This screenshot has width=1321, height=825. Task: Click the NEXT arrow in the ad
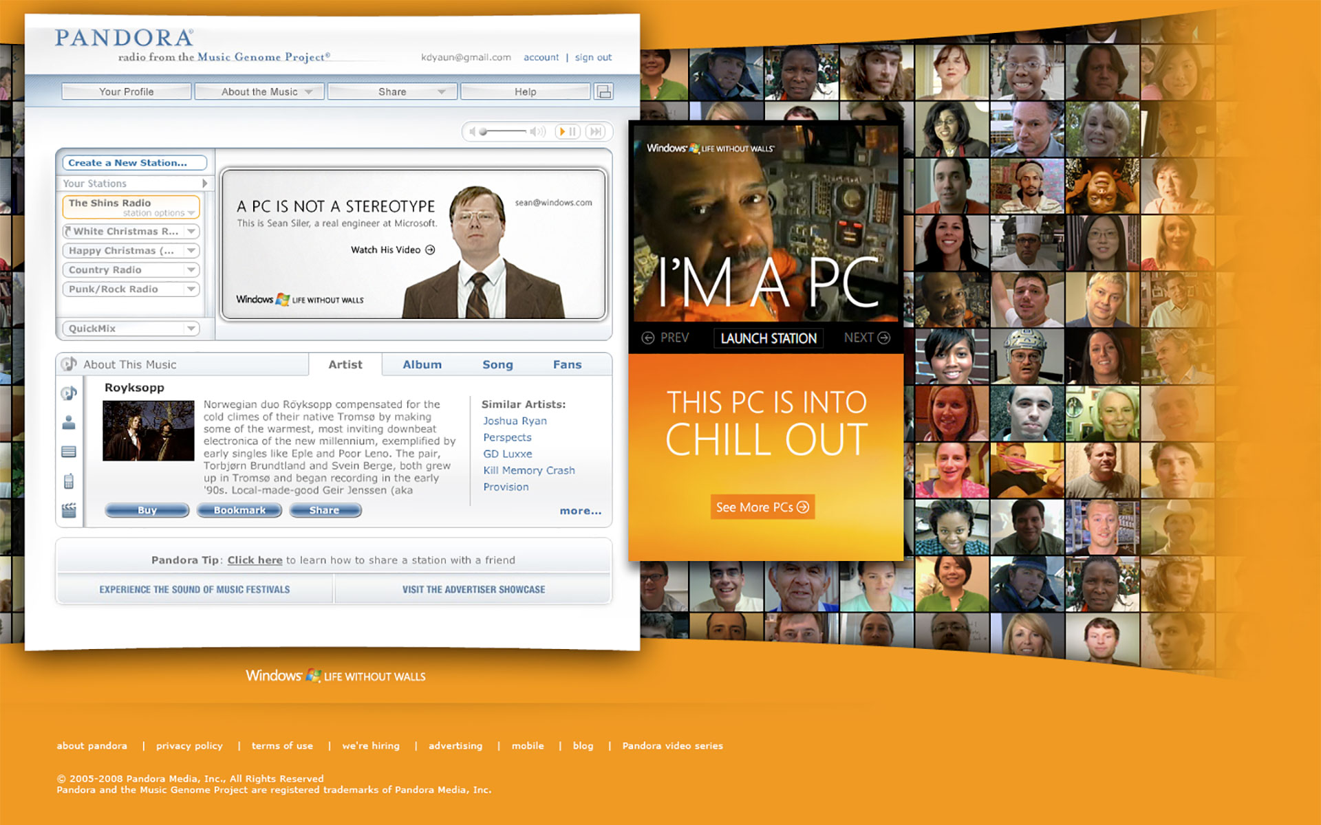pos(884,338)
